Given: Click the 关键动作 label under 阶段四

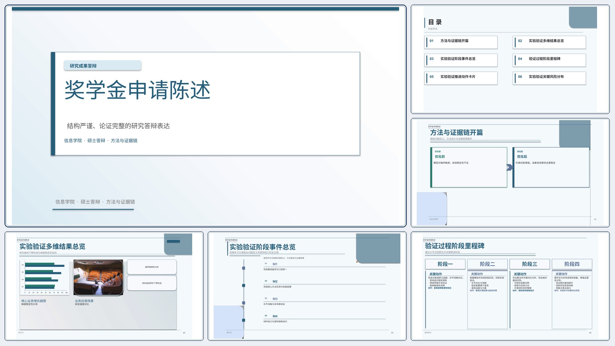Looking at the screenshot, I should tap(562, 274).
